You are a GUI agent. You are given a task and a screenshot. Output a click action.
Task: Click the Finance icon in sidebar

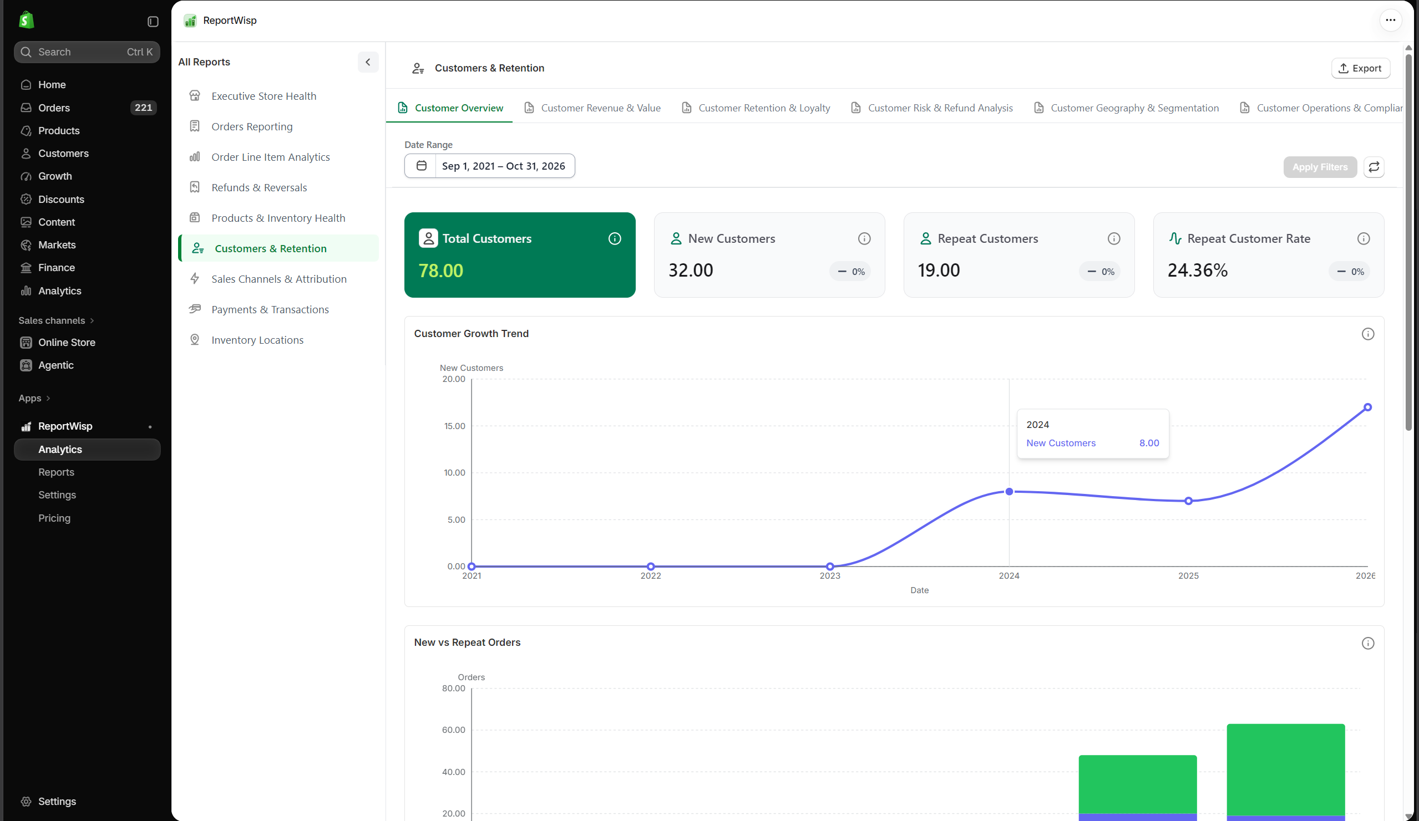pos(26,268)
